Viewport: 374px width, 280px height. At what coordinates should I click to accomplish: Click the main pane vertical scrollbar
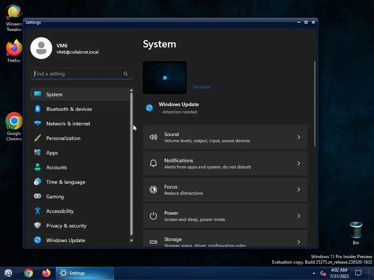[315, 104]
